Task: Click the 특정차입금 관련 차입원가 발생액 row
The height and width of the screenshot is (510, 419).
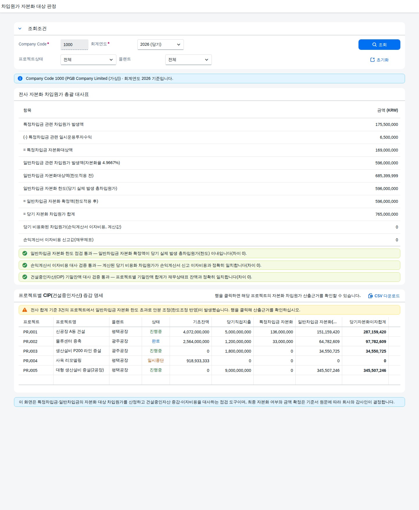Action: (x=210, y=124)
